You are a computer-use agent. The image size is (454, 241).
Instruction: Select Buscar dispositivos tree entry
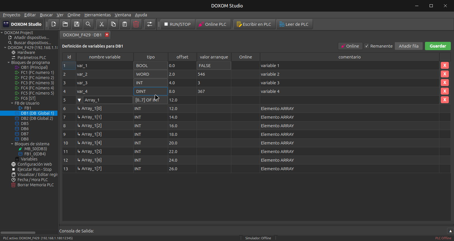point(32,43)
